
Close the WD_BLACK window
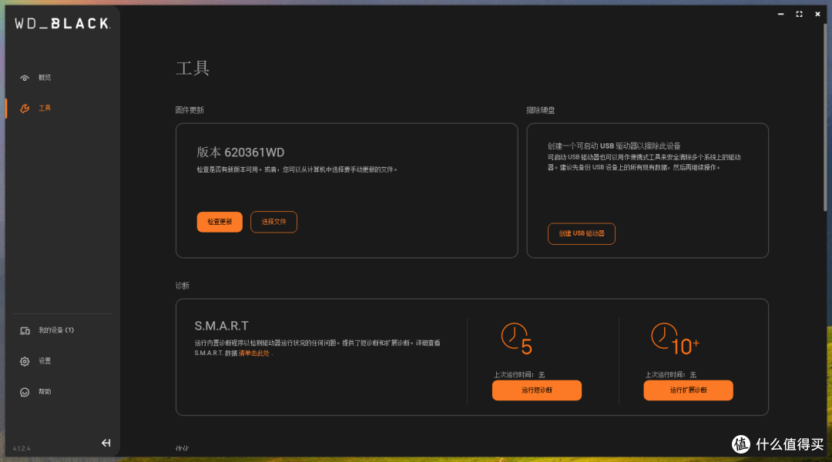pyautogui.click(x=817, y=15)
